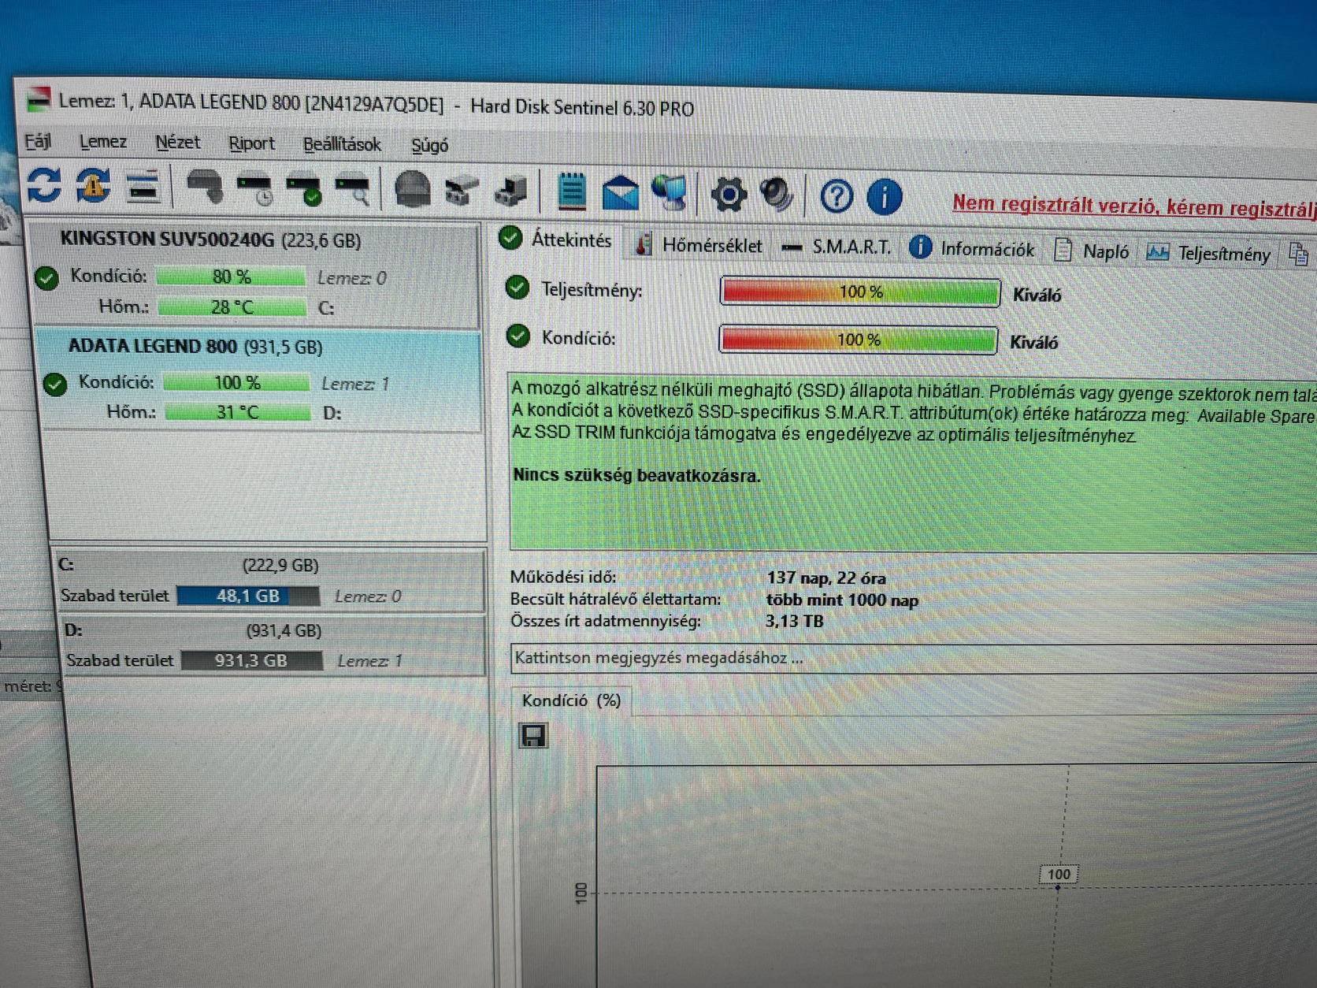Viewport: 1317px width, 988px height.
Task: Click the refresh icon with warning triangle
Action: click(93, 185)
